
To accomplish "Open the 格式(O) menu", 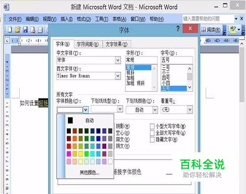I will (x=84, y=19).
